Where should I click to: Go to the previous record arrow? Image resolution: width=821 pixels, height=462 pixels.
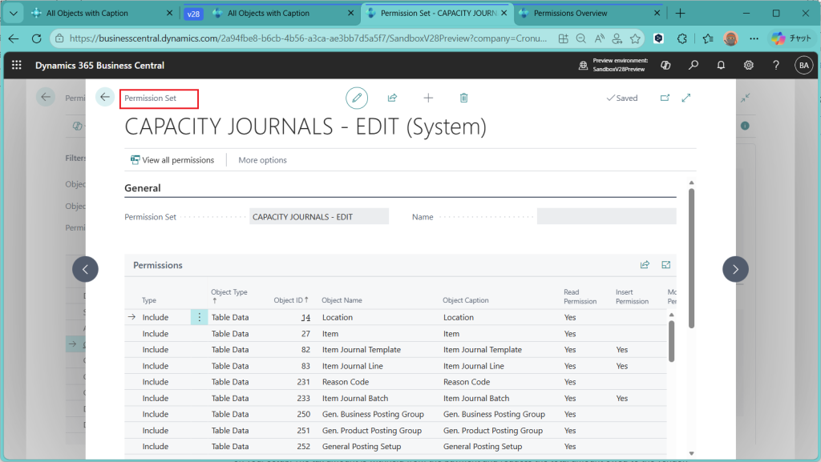tap(85, 269)
